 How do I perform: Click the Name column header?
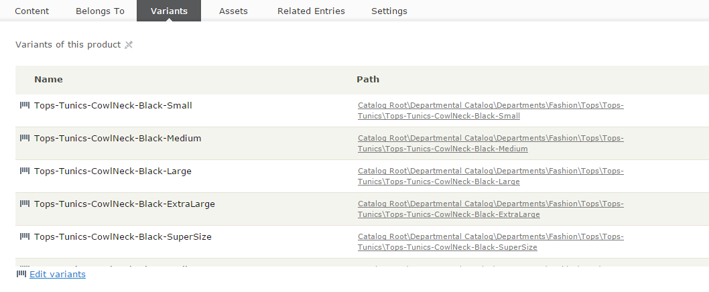pos(48,80)
